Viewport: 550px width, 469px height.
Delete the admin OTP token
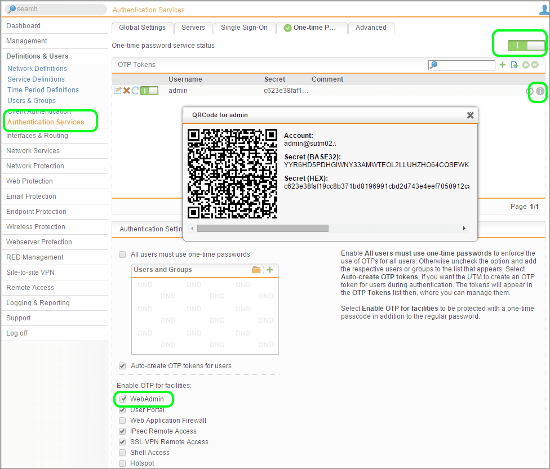pyautogui.click(x=127, y=91)
